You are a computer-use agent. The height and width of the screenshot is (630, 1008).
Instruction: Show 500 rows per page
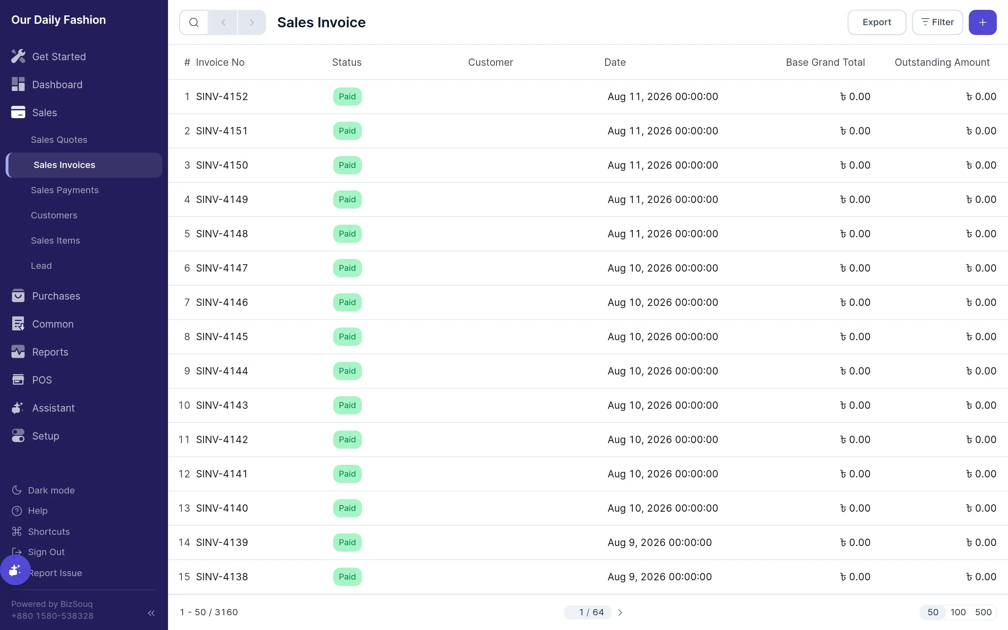(x=983, y=612)
